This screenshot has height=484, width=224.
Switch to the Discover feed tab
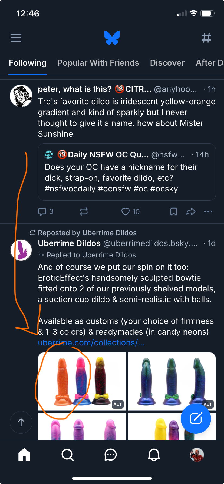[x=167, y=63]
